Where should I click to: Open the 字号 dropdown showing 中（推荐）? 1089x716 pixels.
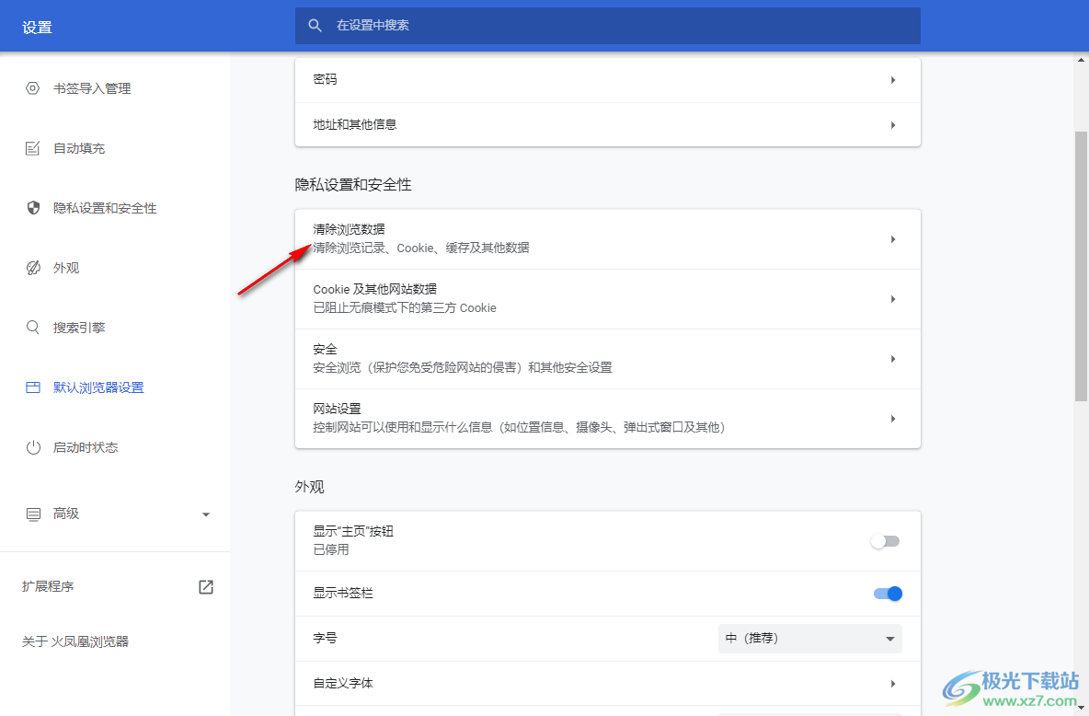[x=809, y=638]
